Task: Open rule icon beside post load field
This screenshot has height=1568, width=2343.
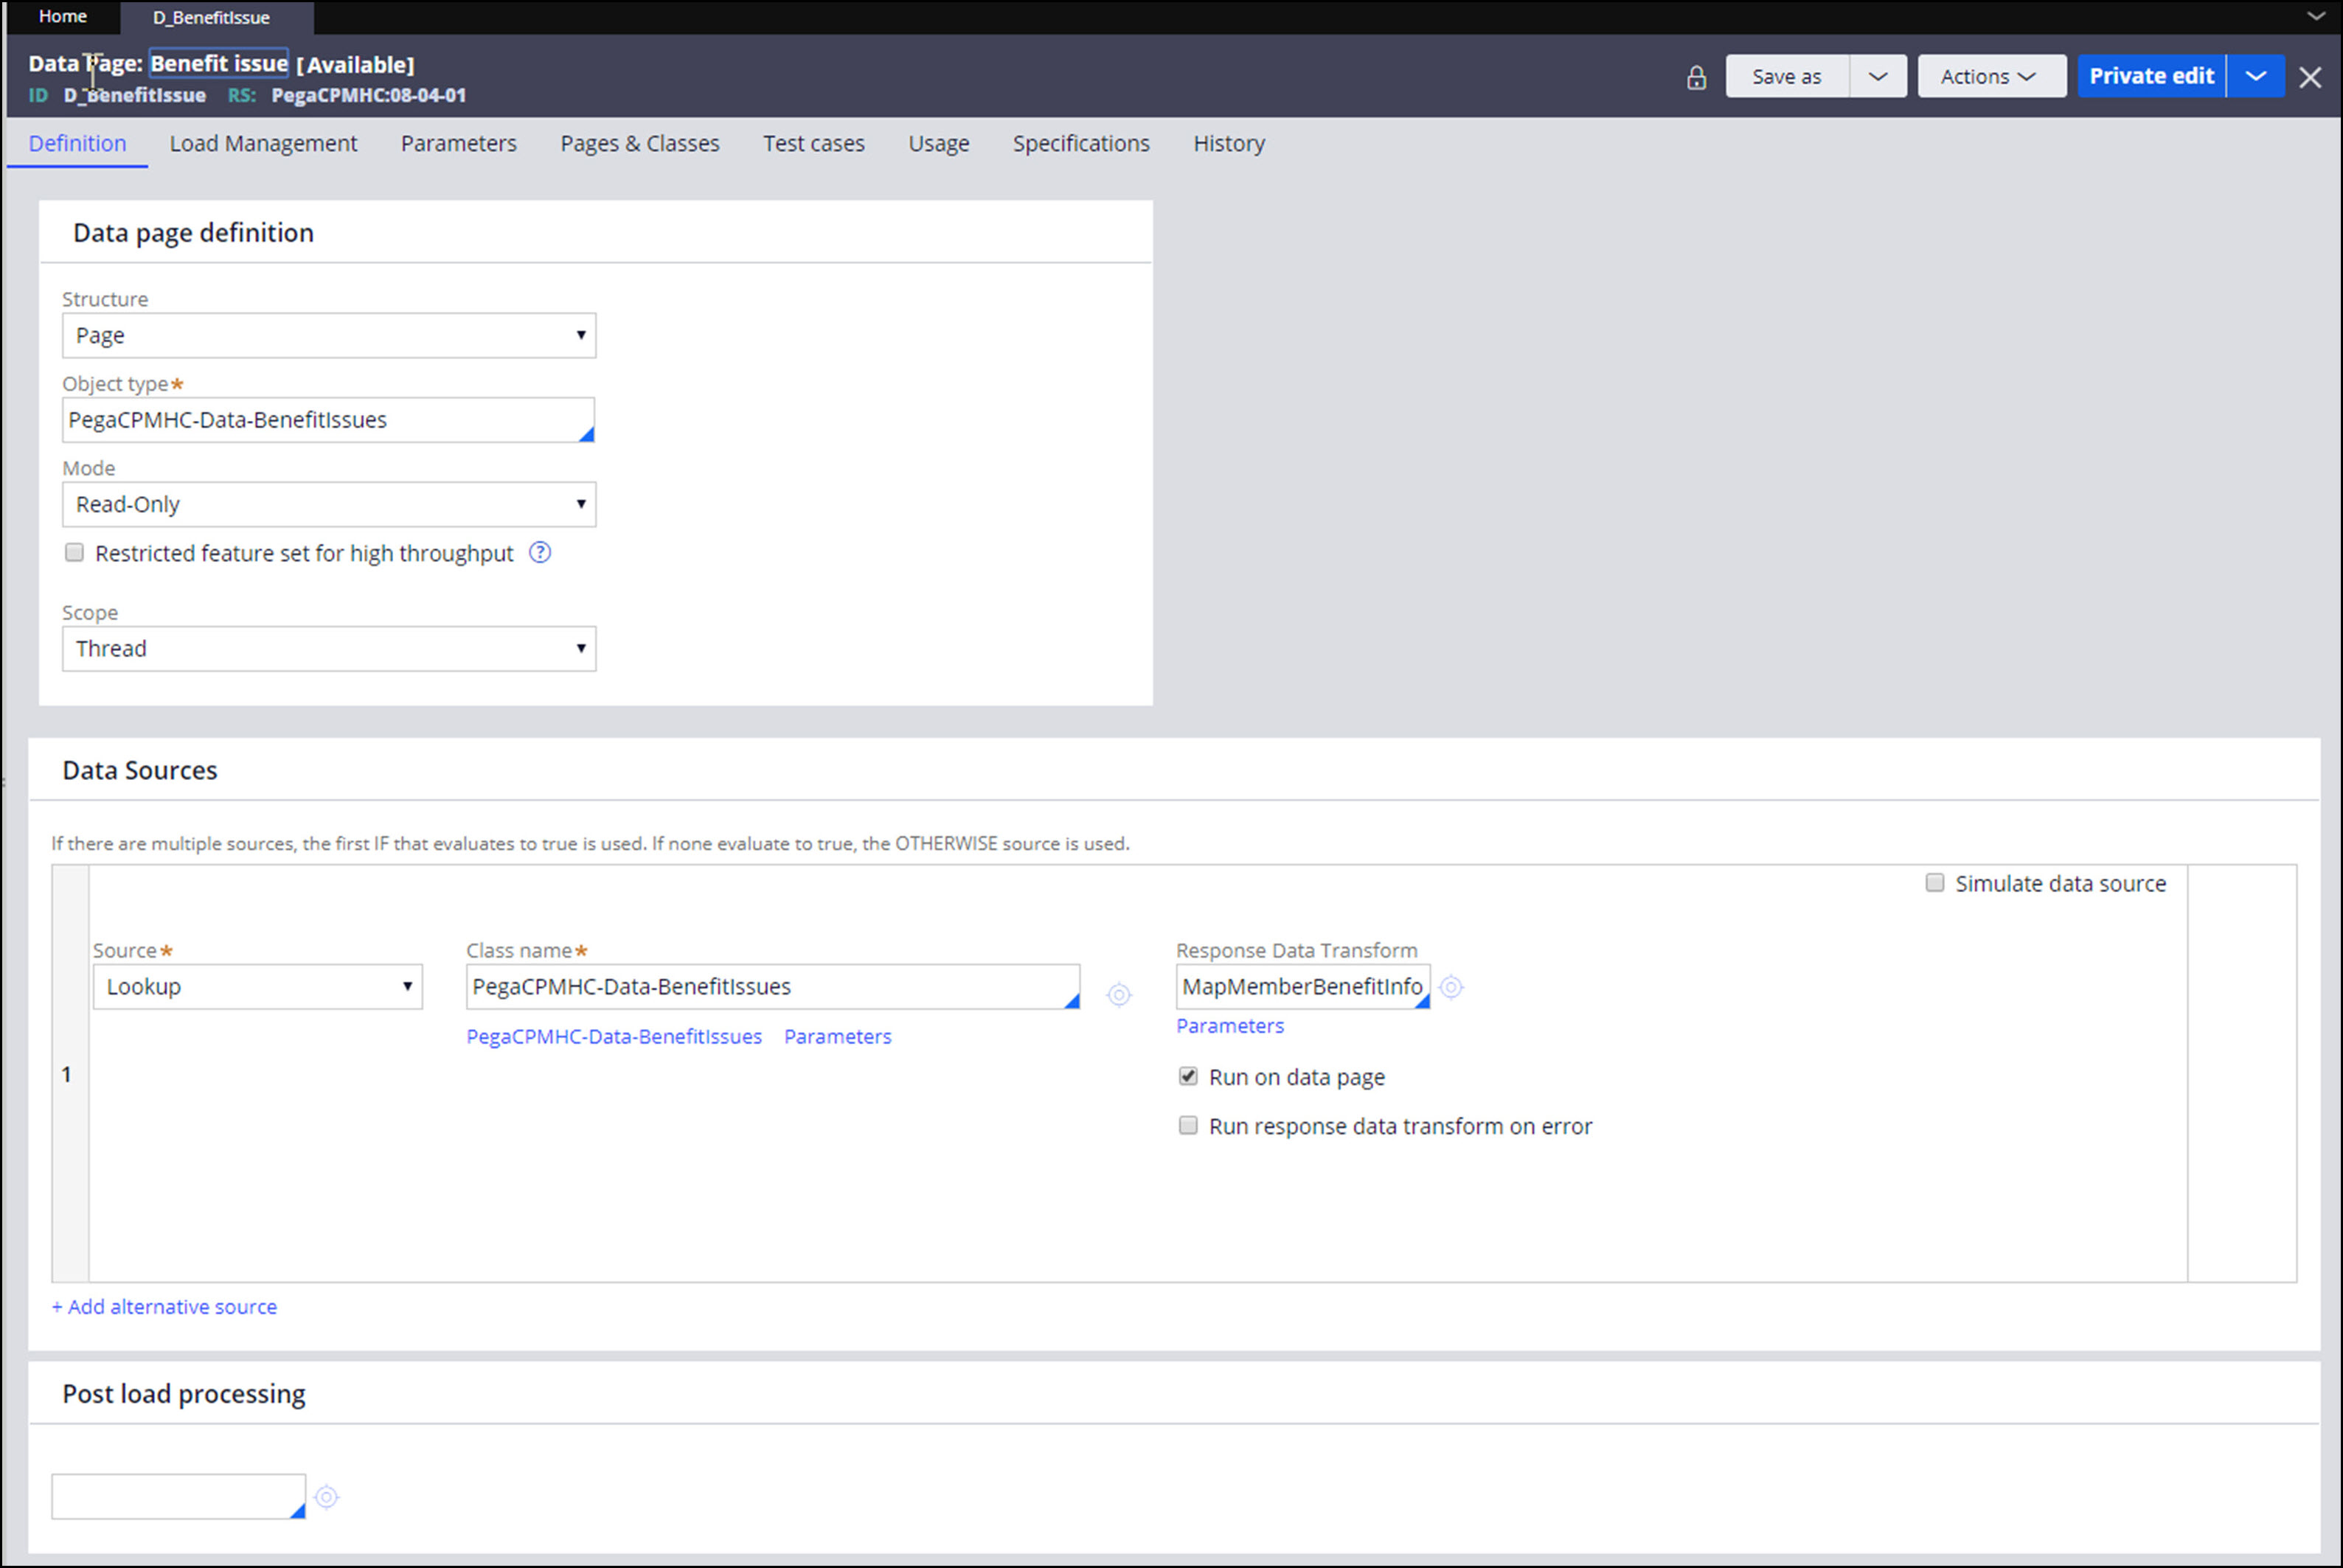Action: [x=326, y=1496]
